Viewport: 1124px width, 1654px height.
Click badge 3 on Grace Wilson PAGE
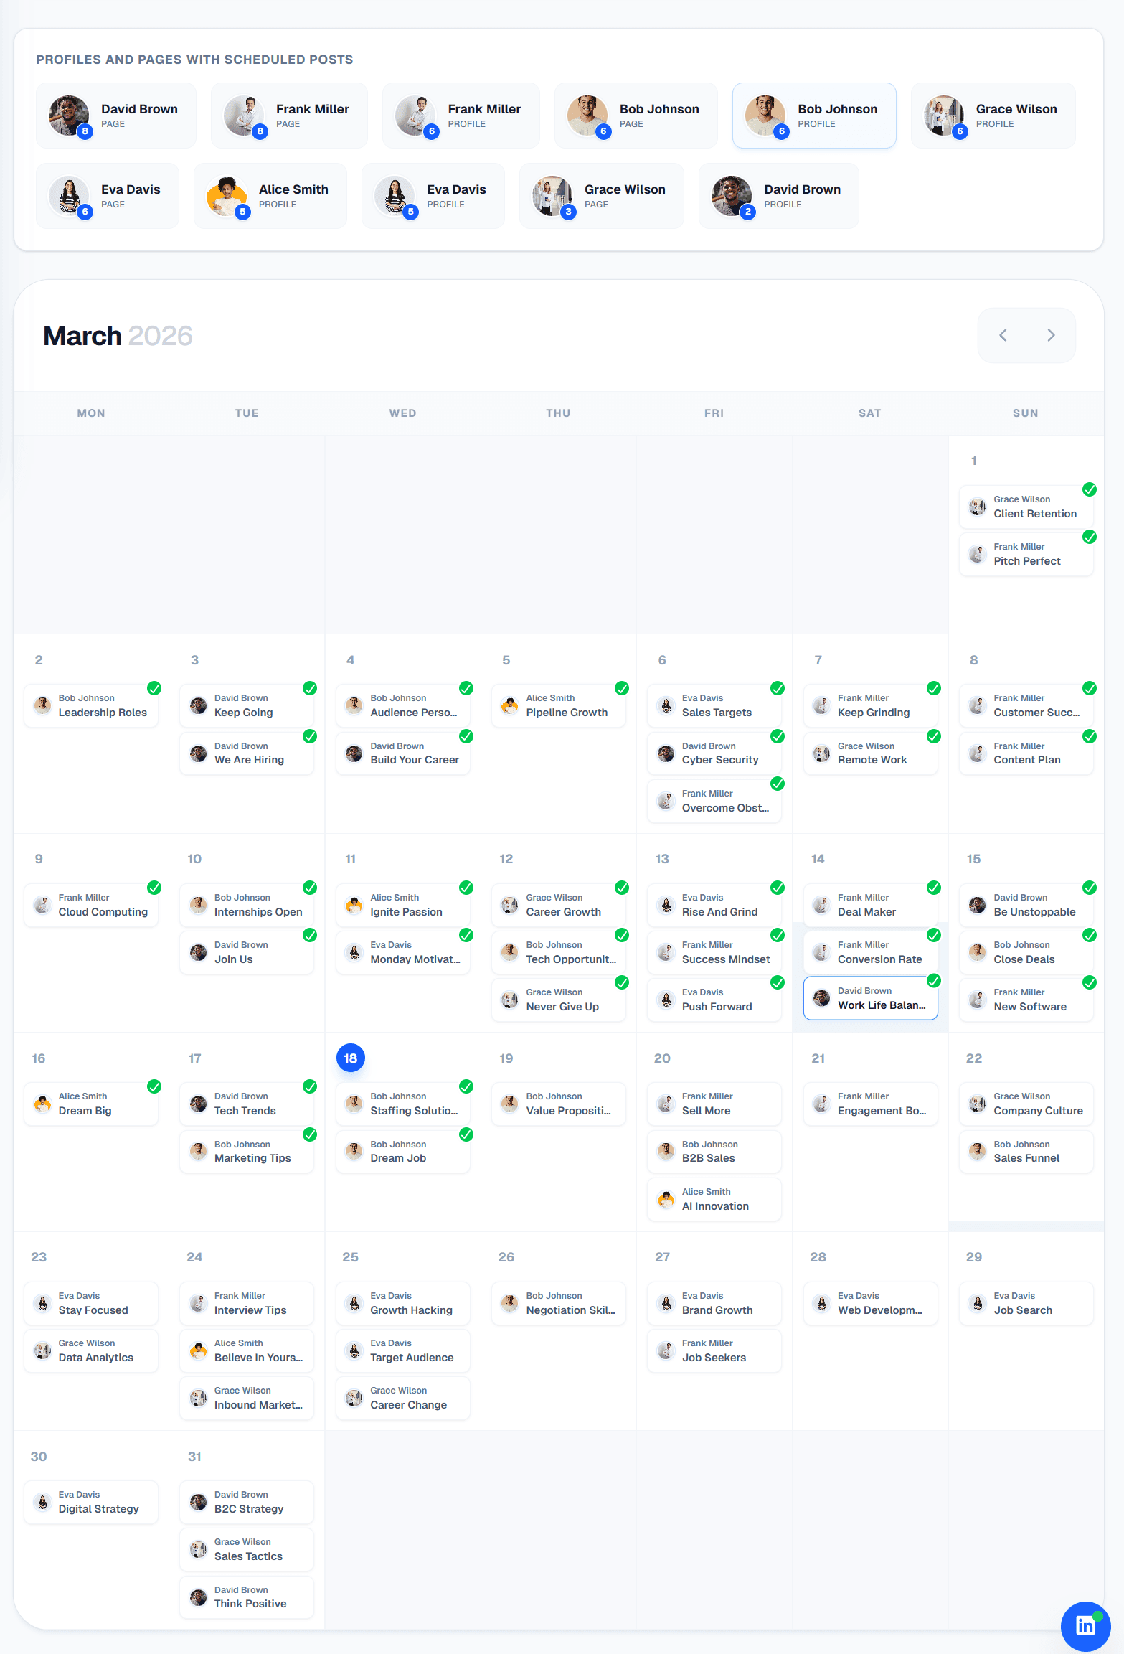click(569, 212)
